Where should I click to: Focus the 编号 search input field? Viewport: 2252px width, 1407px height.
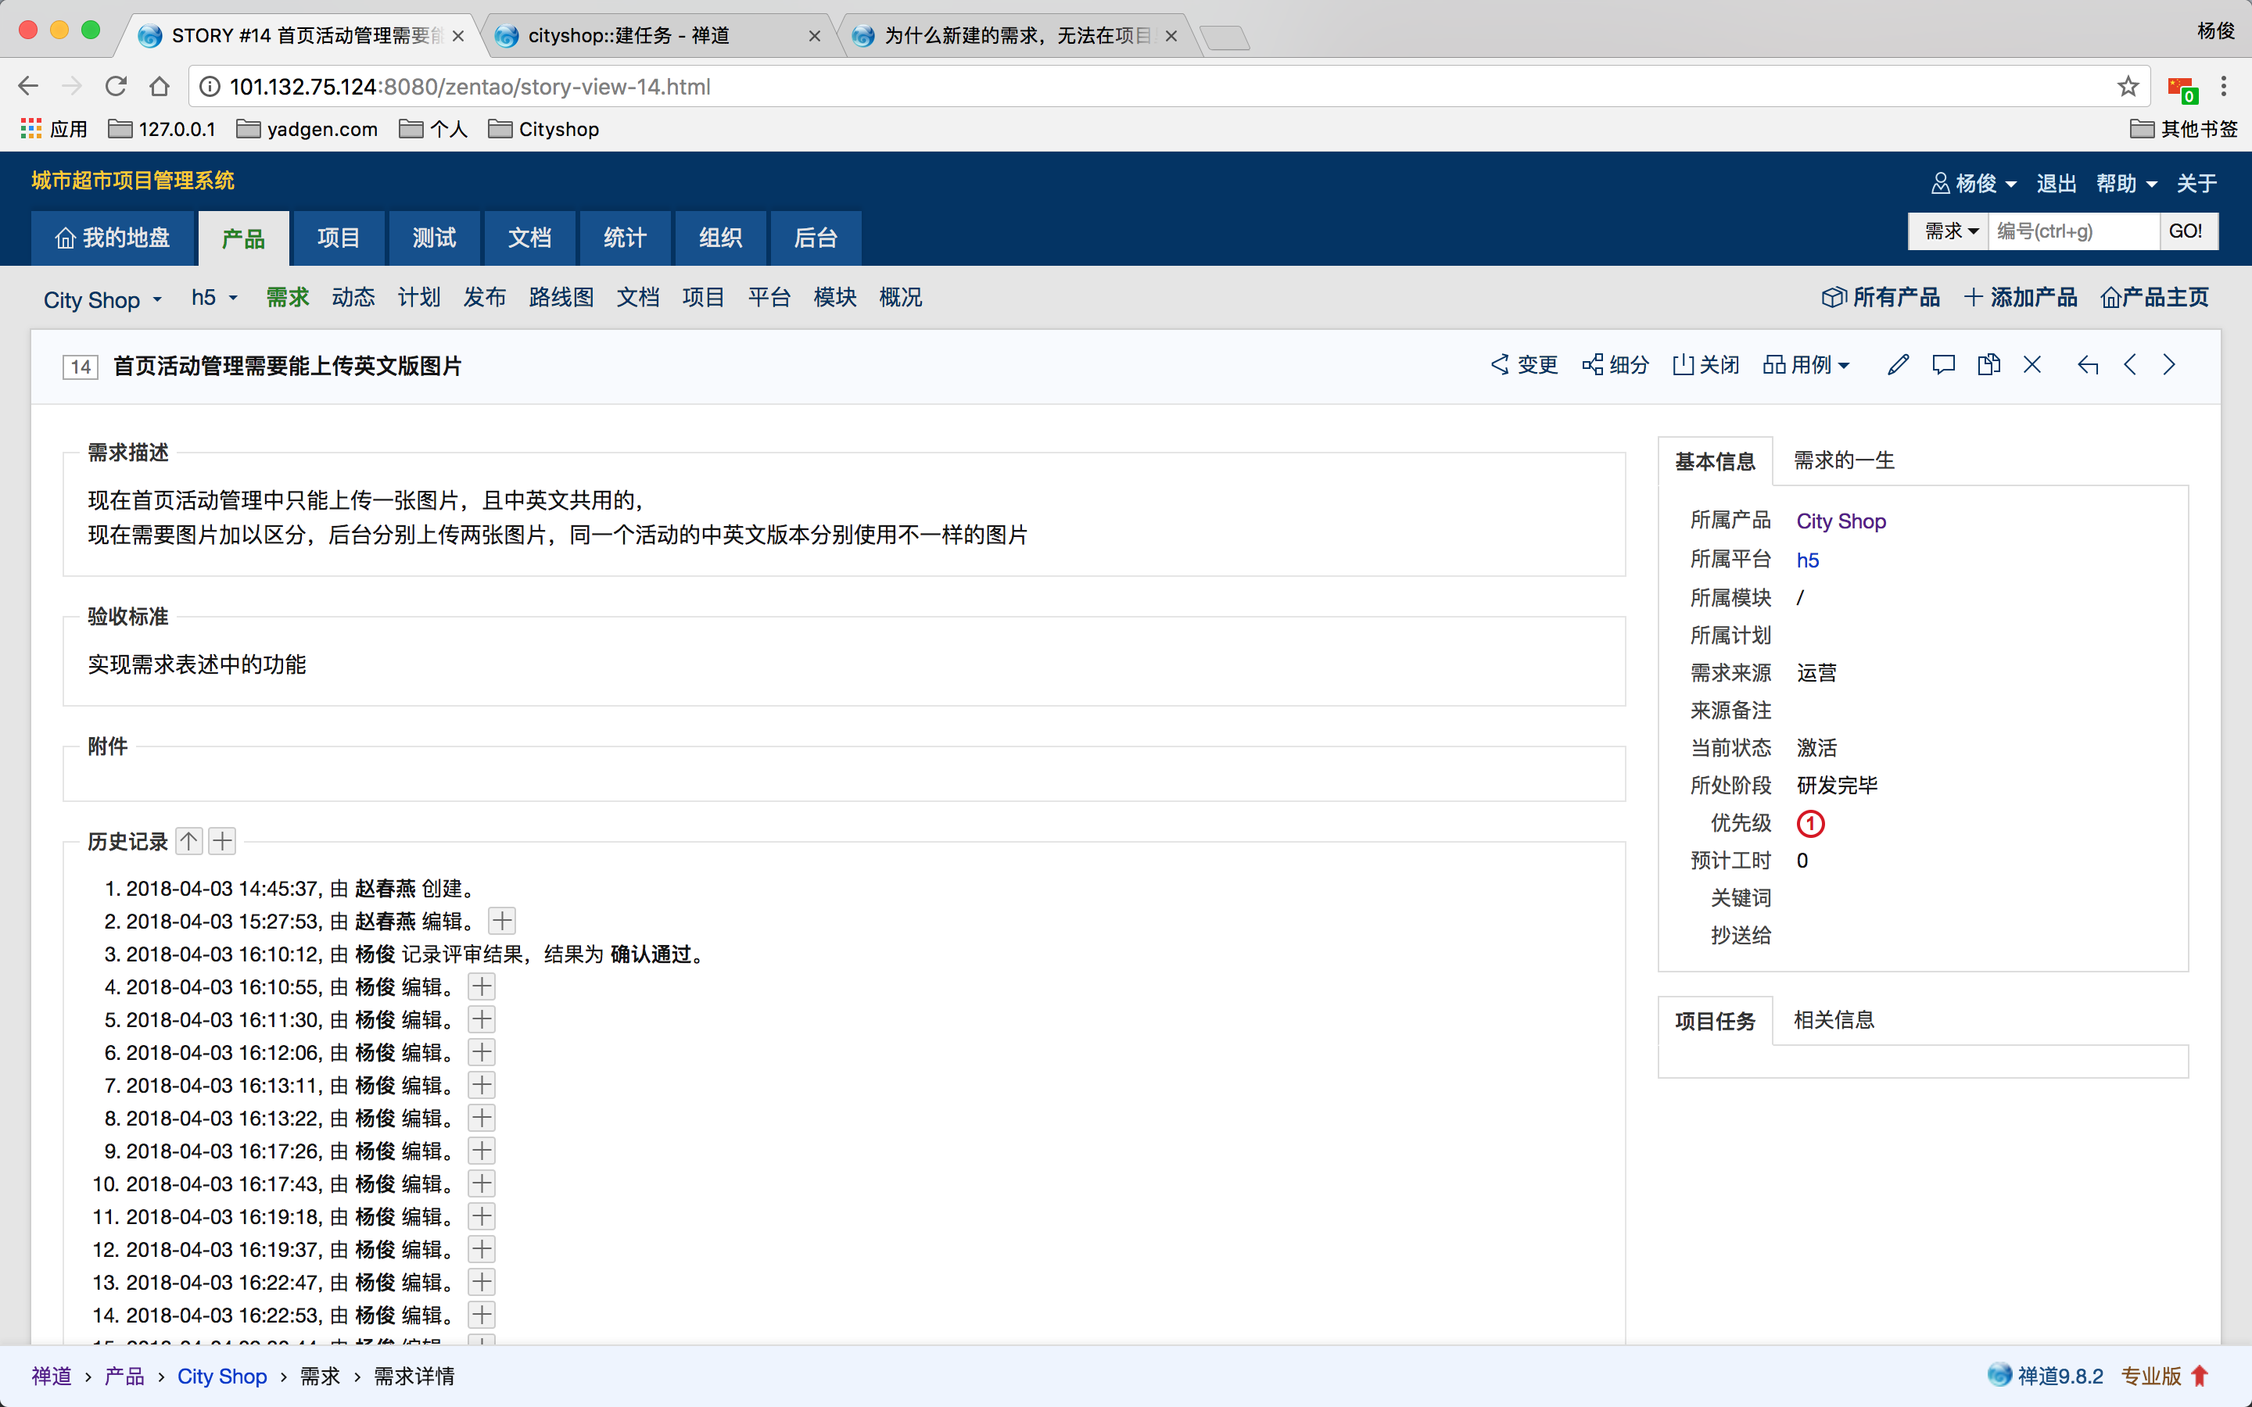click(2074, 231)
